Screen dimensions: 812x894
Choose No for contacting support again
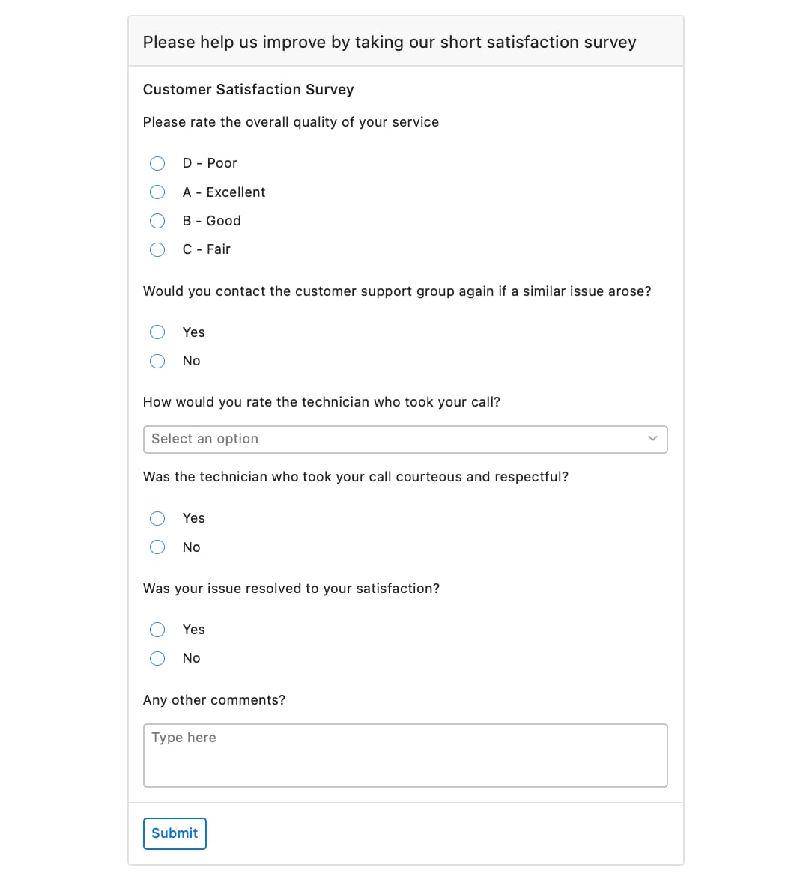pyautogui.click(x=157, y=361)
